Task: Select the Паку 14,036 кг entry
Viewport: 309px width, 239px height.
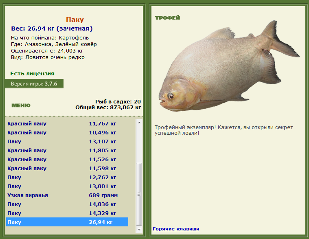Action: click(67, 204)
